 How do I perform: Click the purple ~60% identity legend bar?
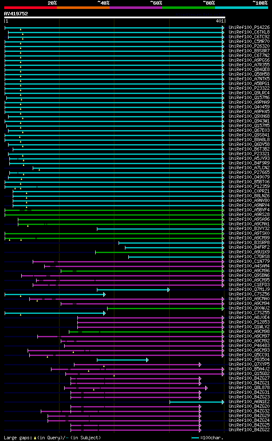click(136, 8)
